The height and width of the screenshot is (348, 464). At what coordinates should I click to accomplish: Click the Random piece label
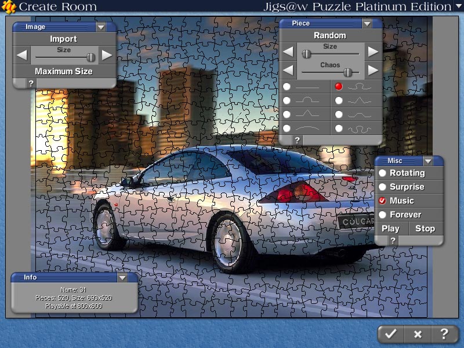[329, 35]
